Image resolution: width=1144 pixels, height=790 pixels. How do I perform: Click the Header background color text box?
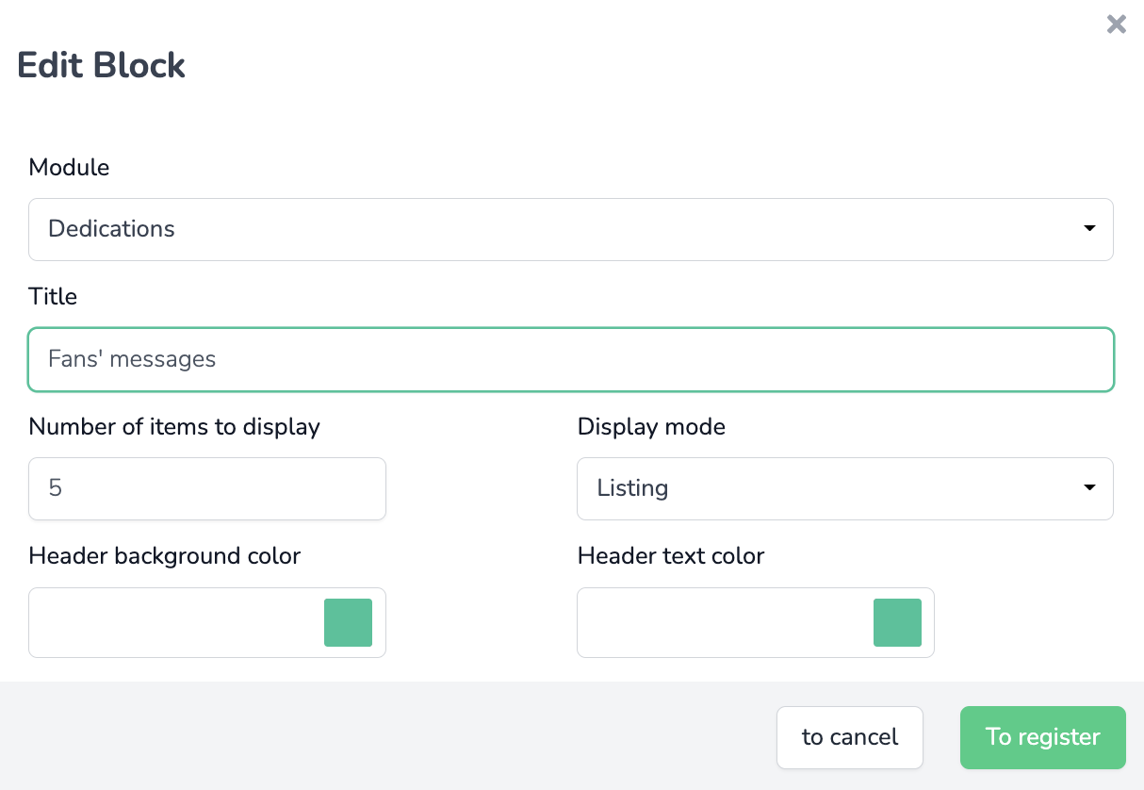[x=174, y=622]
